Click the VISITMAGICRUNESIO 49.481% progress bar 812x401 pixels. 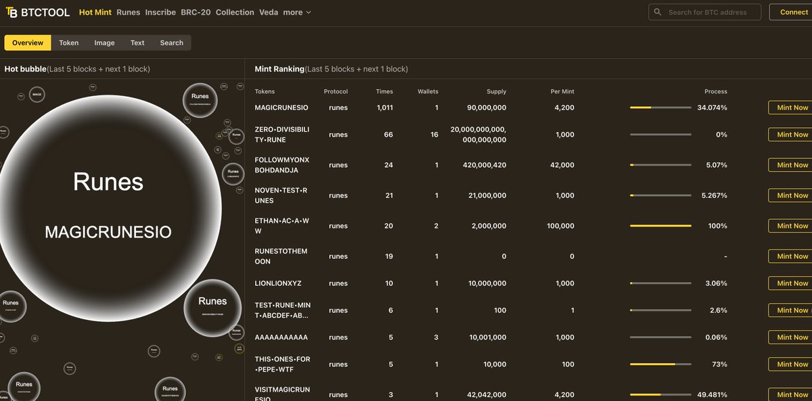click(660, 395)
